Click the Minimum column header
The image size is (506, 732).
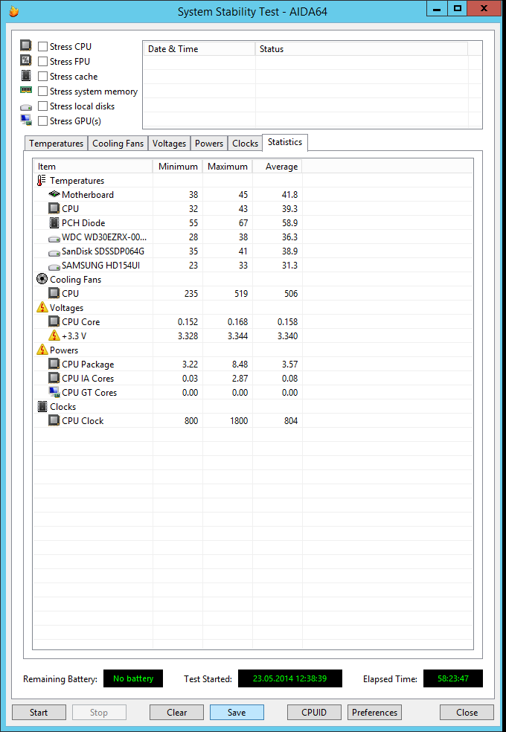[178, 167]
